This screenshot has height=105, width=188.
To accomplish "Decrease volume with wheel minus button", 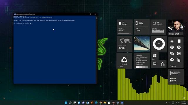I will 159,48.
